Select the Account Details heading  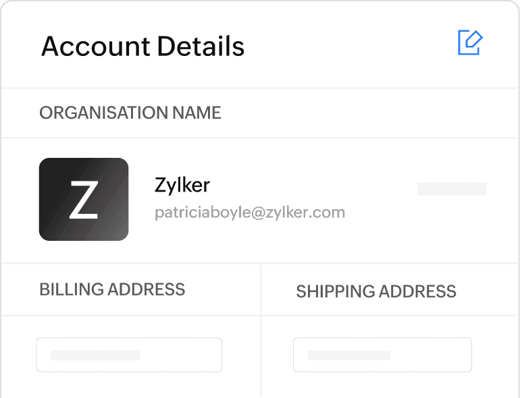(142, 46)
